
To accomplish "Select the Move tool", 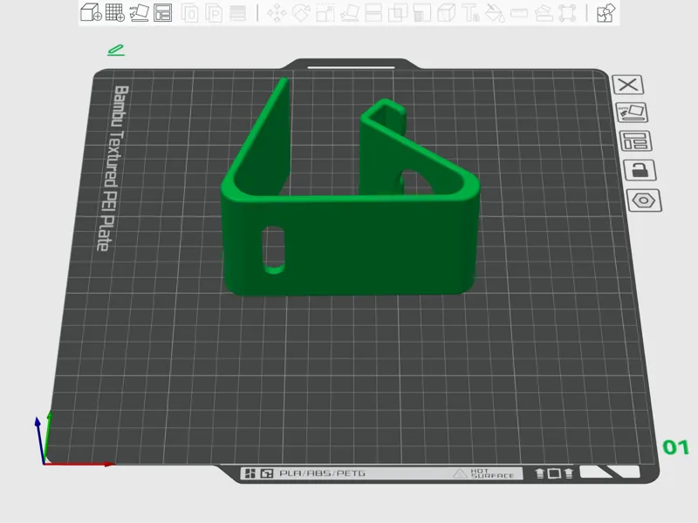I will click(x=277, y=13).
